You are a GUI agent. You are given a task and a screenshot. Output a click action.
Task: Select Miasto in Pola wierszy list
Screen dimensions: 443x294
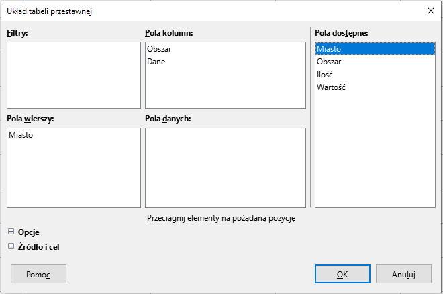click(x=21, y=135)
